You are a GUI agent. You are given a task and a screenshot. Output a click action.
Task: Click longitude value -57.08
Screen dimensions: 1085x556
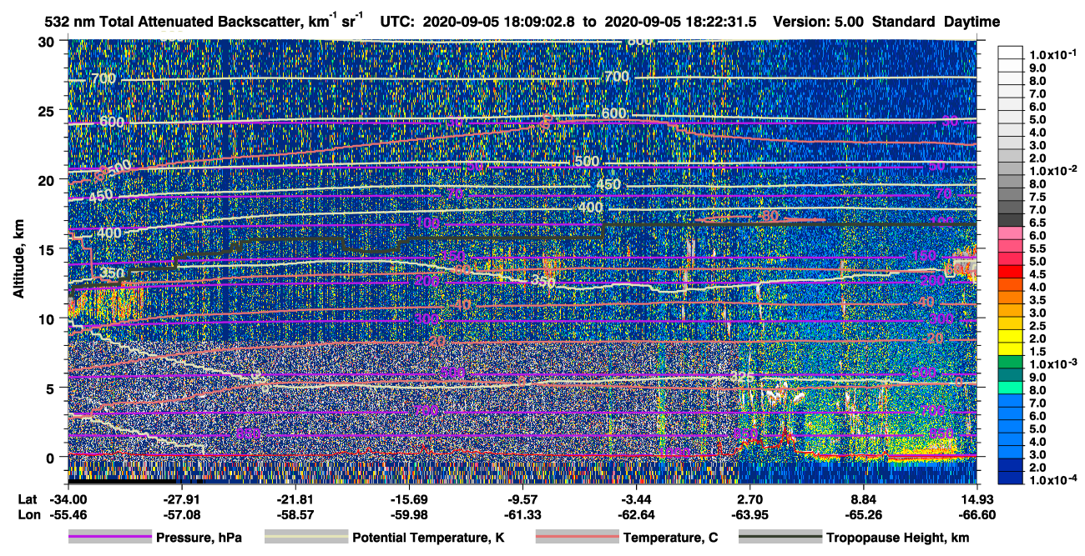(181, 514)
